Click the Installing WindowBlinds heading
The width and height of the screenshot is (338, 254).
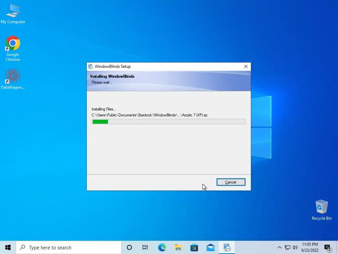112,76
